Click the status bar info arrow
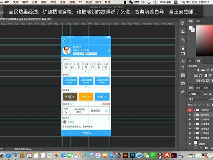The height and width of the screenshot is (160, 213). pyautogui.click(x=41, y=149)
